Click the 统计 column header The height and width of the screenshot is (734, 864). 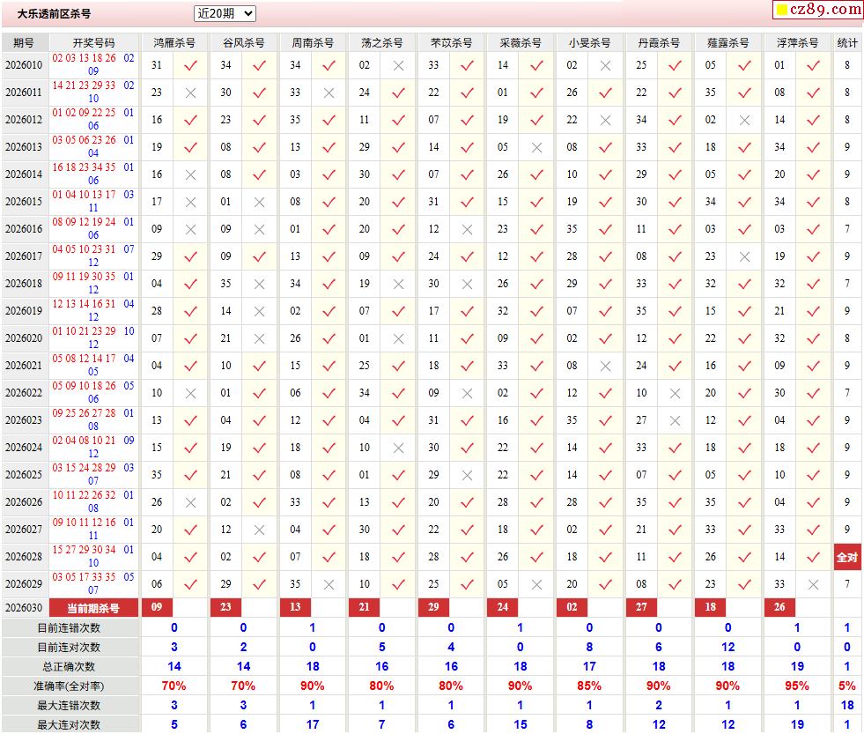(x=847, y=42)
